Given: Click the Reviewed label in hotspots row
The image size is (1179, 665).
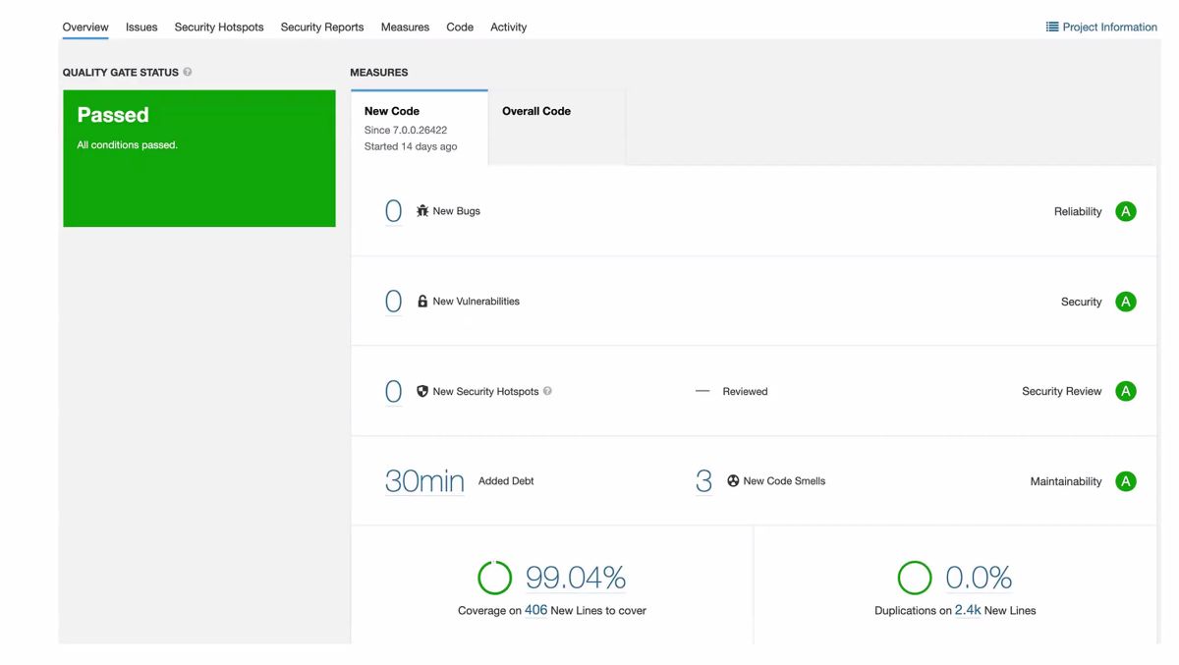Looking at the screenshot, I should pos(745,391).
